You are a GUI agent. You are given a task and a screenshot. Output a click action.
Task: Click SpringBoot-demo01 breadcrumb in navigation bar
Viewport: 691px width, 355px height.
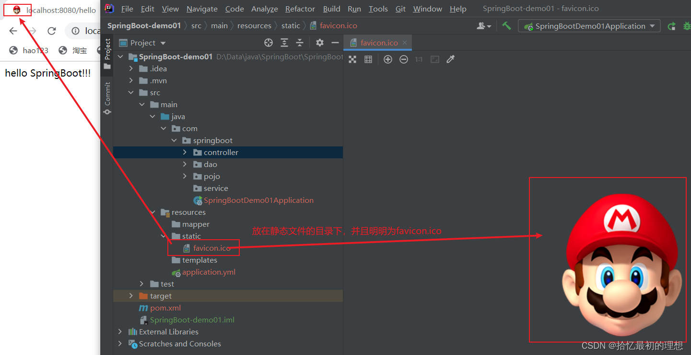point(144,26)
